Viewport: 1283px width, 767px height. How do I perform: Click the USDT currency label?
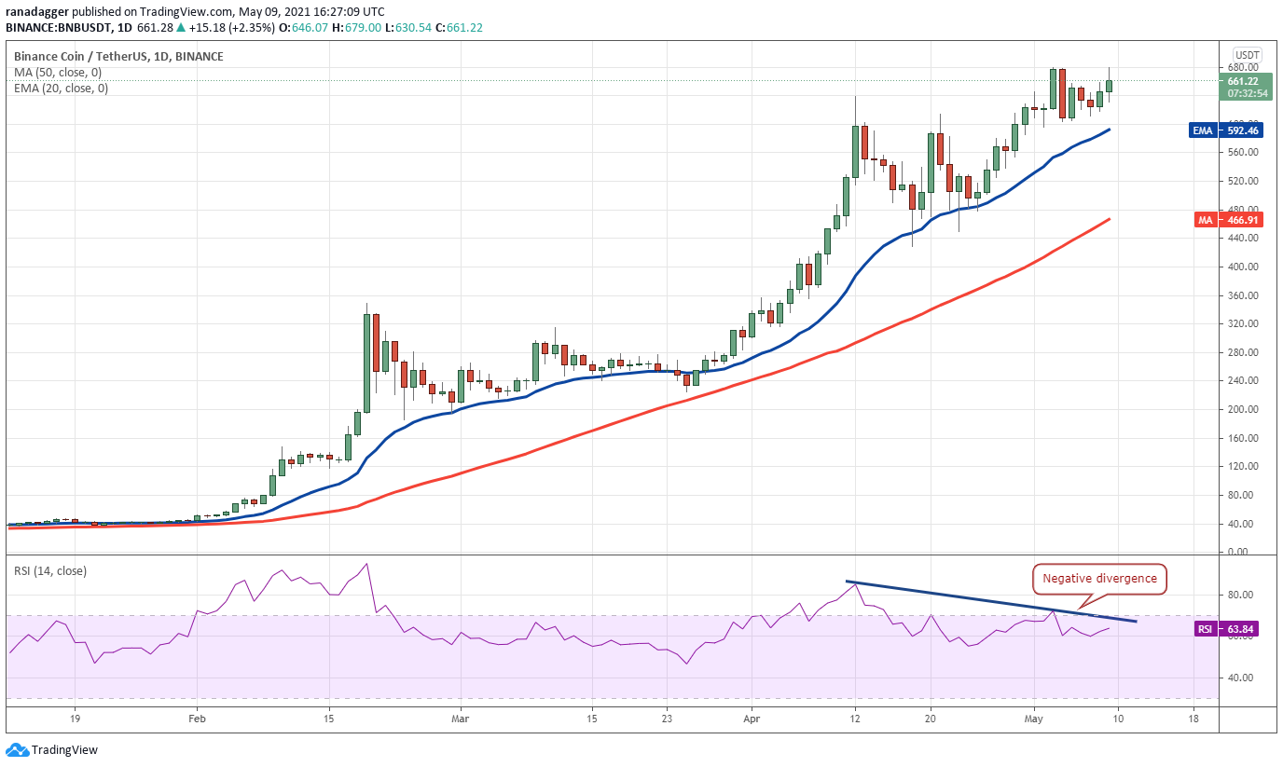click(1247, 54)
